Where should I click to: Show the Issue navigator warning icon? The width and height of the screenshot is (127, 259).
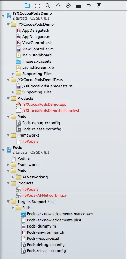(58, 5)
